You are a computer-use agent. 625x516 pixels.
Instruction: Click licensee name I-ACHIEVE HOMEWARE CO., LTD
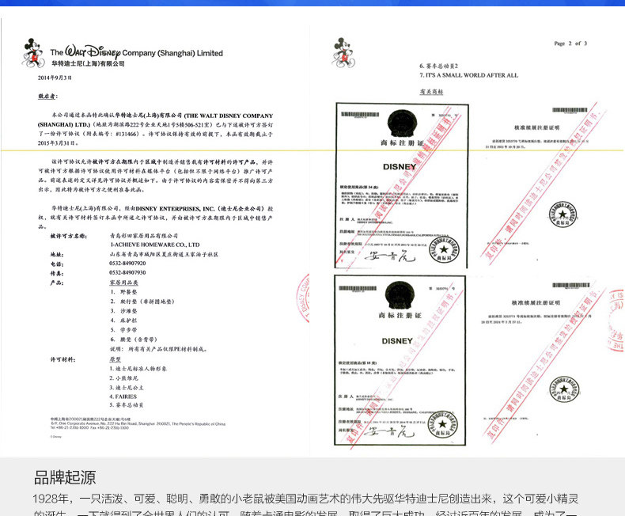click(155, 245)
